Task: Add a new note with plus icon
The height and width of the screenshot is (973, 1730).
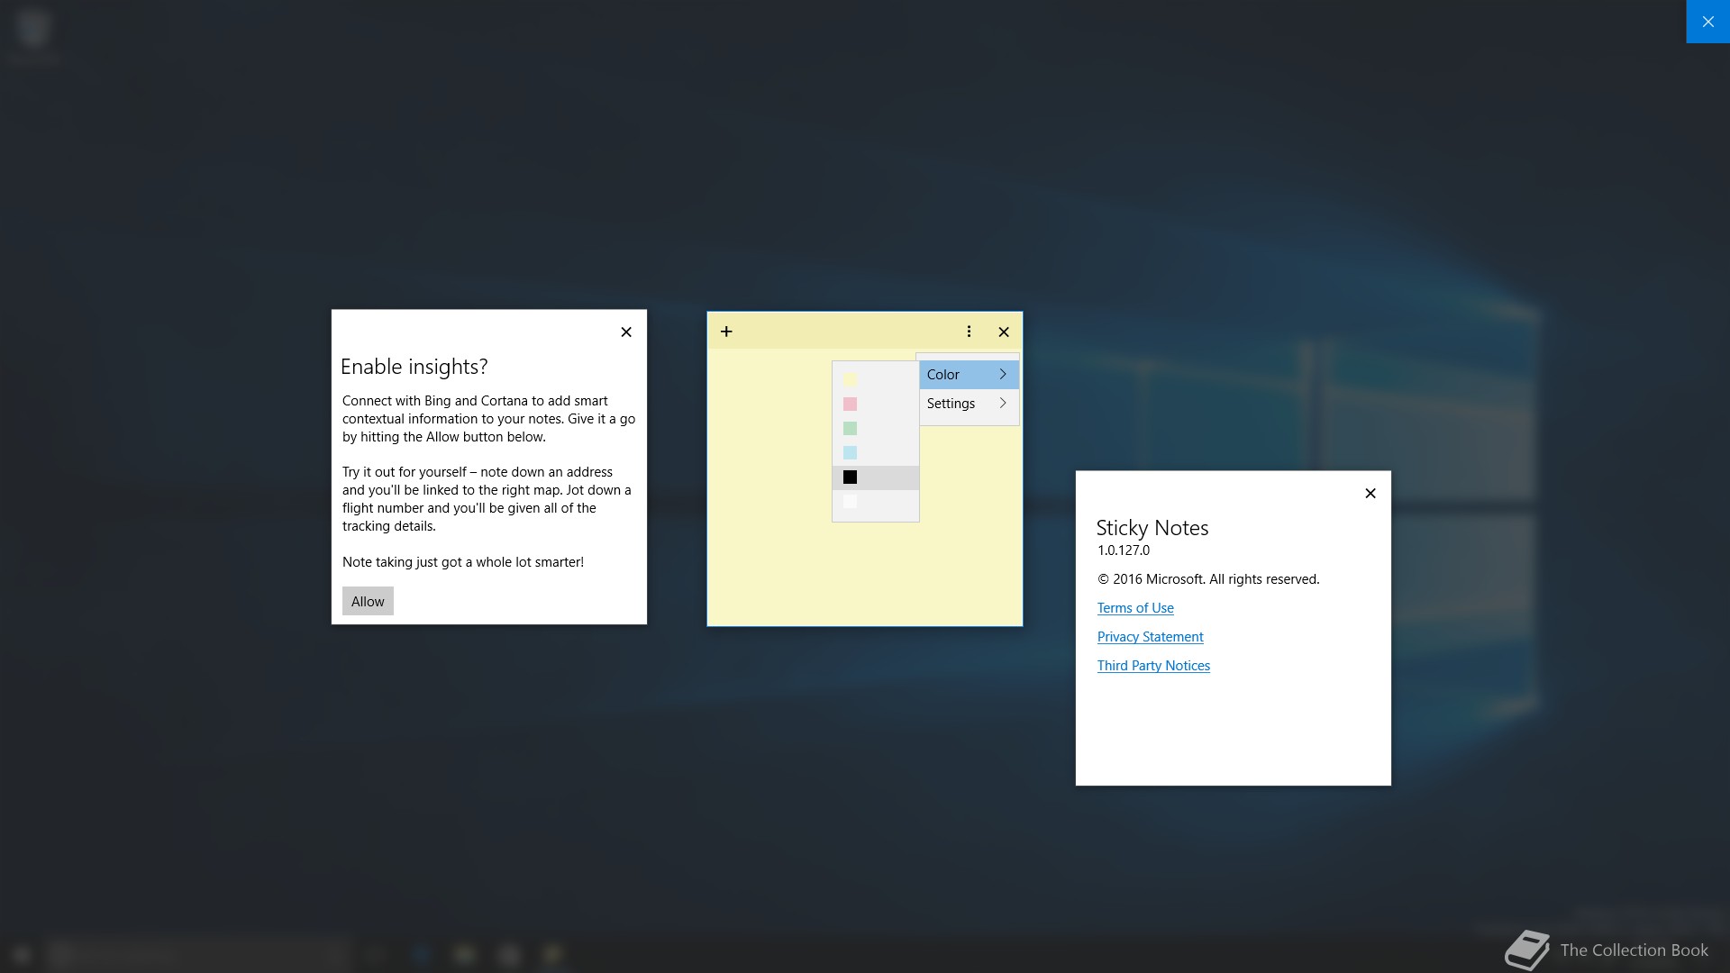Action: [x=726, y=332]
